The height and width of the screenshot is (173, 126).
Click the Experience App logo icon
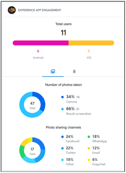click(12, 10)
